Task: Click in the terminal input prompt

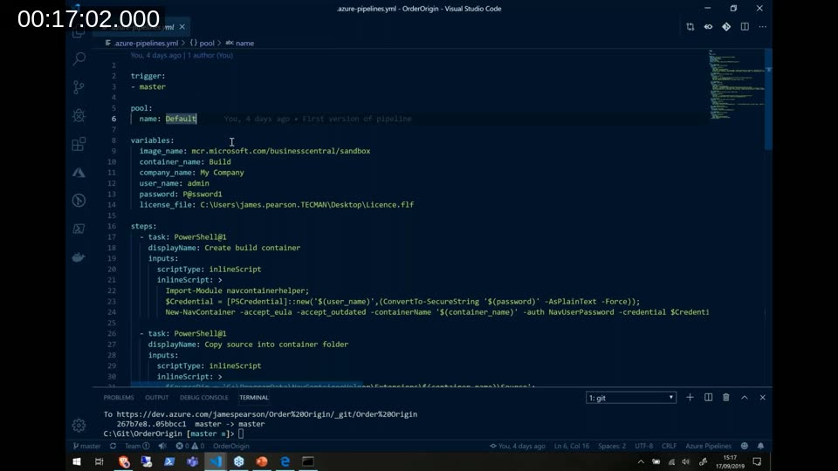Action: pyautogui.click(x=241, y=433)
